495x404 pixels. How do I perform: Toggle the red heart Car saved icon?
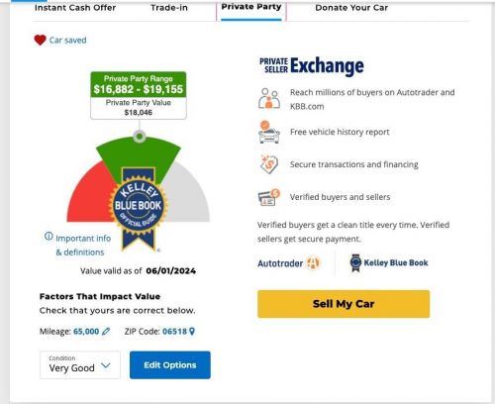point(40,41)
